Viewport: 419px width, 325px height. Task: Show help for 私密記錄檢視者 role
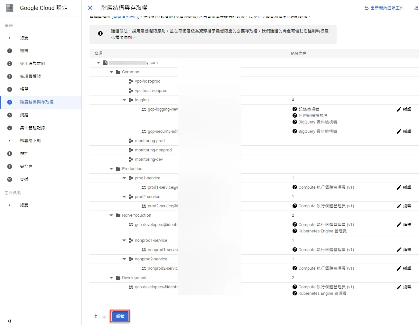[x=294, y=115]
